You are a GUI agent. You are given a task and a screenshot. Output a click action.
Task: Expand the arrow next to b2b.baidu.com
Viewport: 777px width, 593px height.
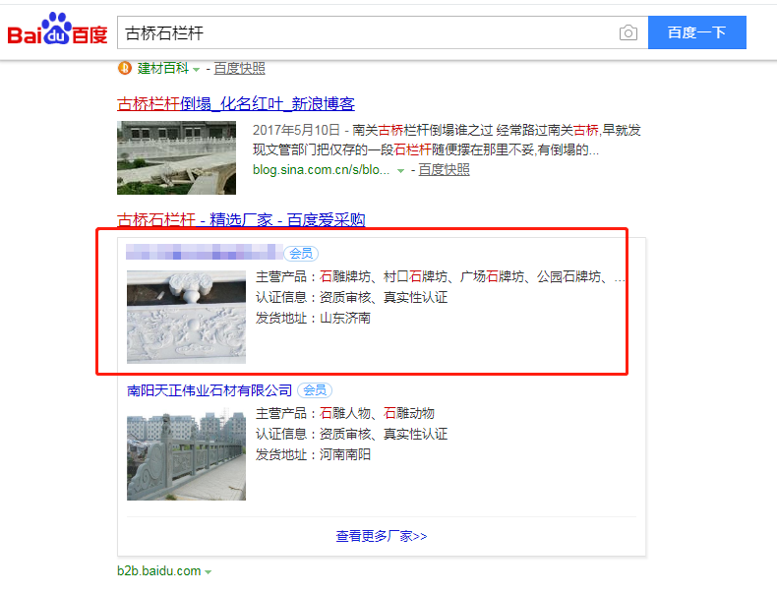[x=209, y=572]
